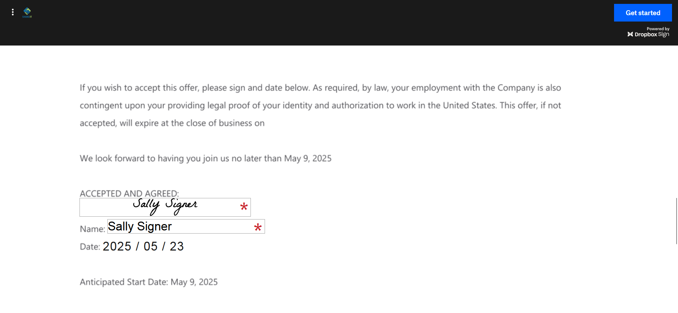Click the Get started button
Viewport: 678px width, 313px height.
tap(643, 13)
